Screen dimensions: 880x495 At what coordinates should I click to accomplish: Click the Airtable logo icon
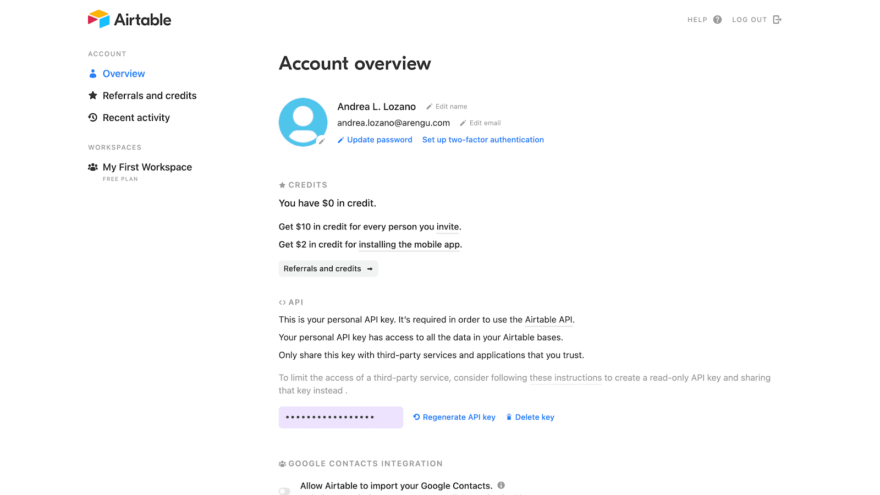tap(99, 19)
